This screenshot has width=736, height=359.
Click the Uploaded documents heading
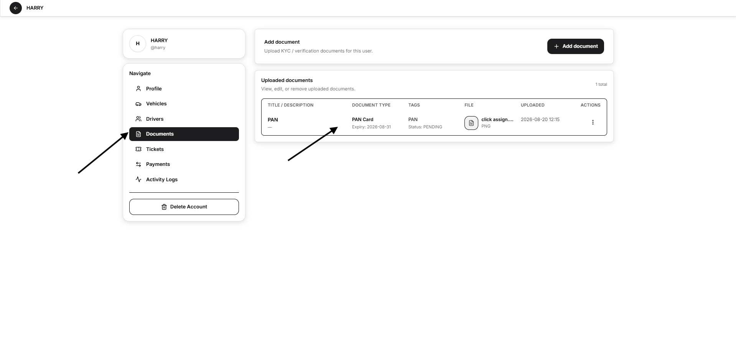coord(287,80)
